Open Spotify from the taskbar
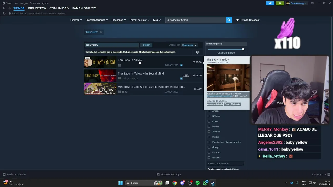The width and height of the screenshot is (333, 187). 197,183
